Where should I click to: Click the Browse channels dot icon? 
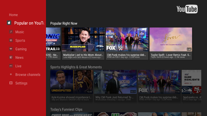point(11,74)
